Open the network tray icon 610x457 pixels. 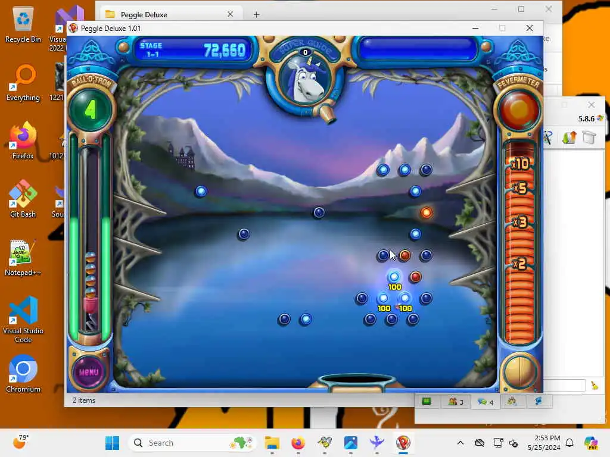(x=498, y=443)
